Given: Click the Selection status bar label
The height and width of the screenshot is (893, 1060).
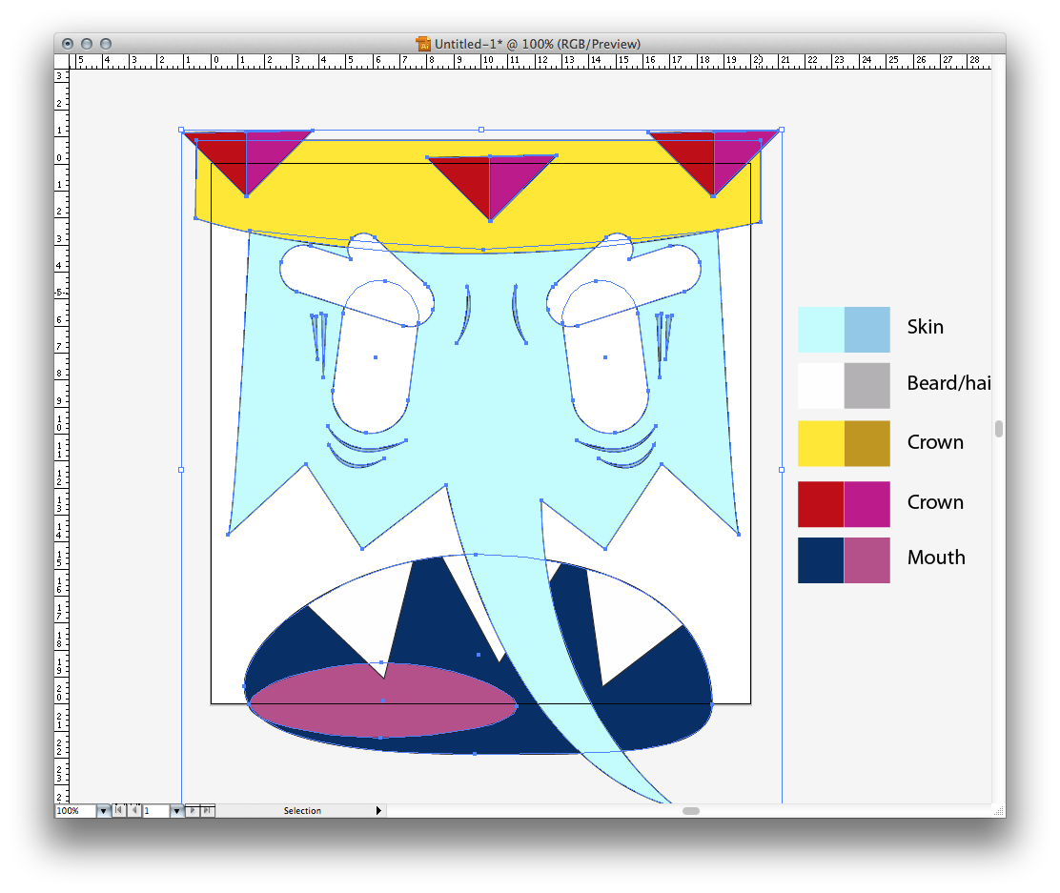Looking at the screenshot, I should (x=302, y=811).
